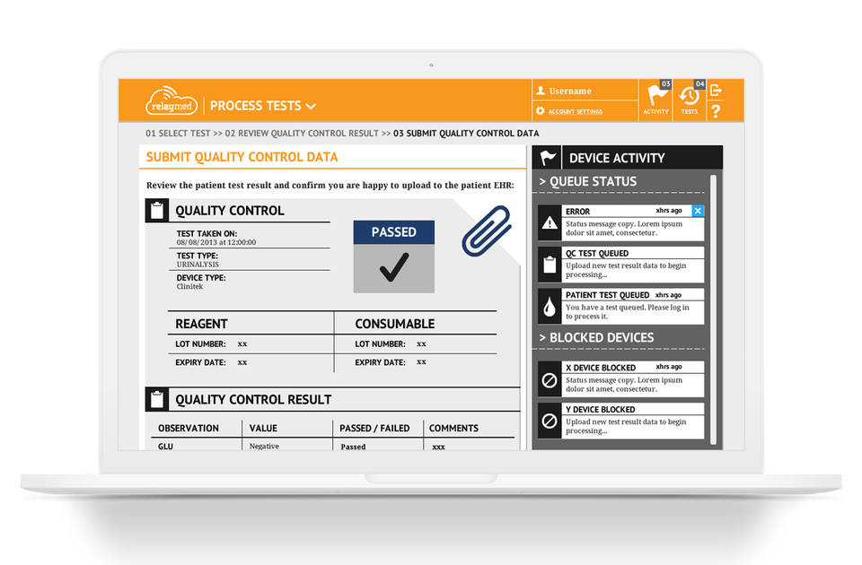The width and height of the screenshot is (862, 565).
Task: Dismiss the Error notification with the blue X
Action: click(698, 210)
